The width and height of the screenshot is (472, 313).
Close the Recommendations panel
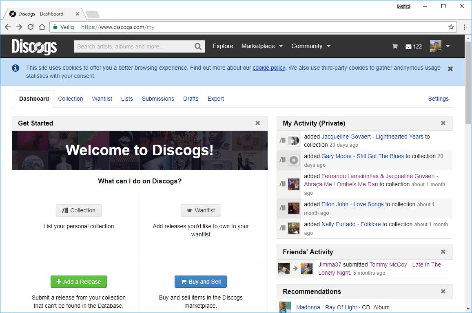point(443,291)
